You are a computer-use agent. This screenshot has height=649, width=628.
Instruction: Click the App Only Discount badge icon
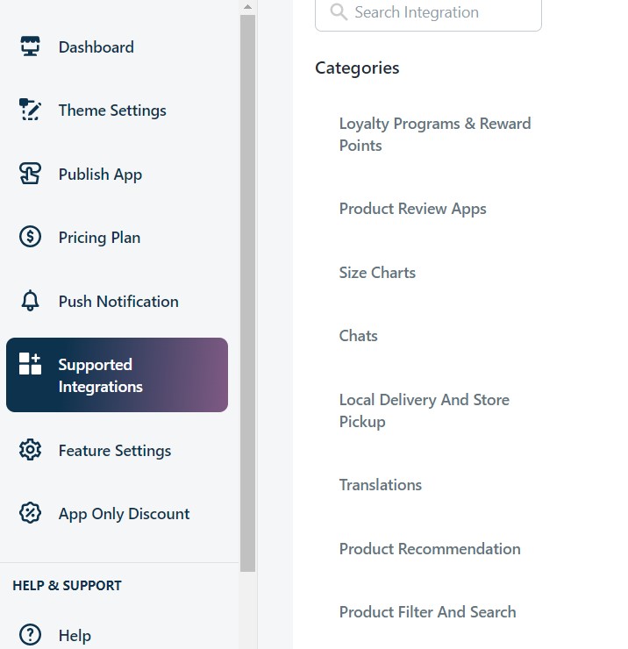30,513
